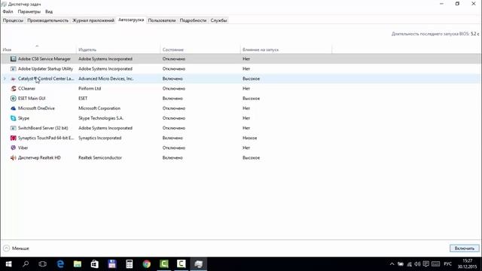
Task: Switch to the Процессы tab
Action: coord(14,20)
